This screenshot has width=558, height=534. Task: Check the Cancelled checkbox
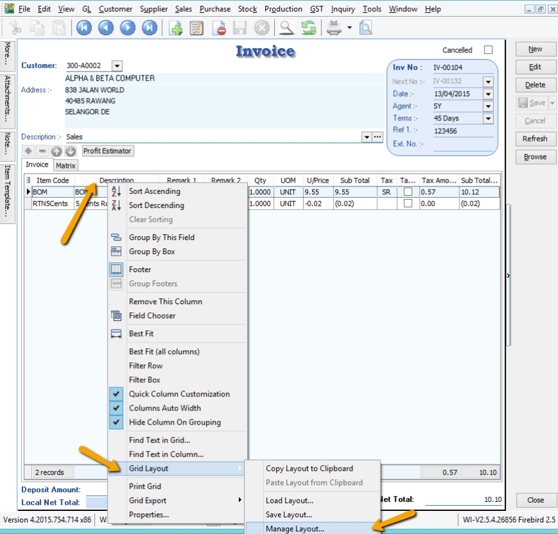[x=489, y=50]
